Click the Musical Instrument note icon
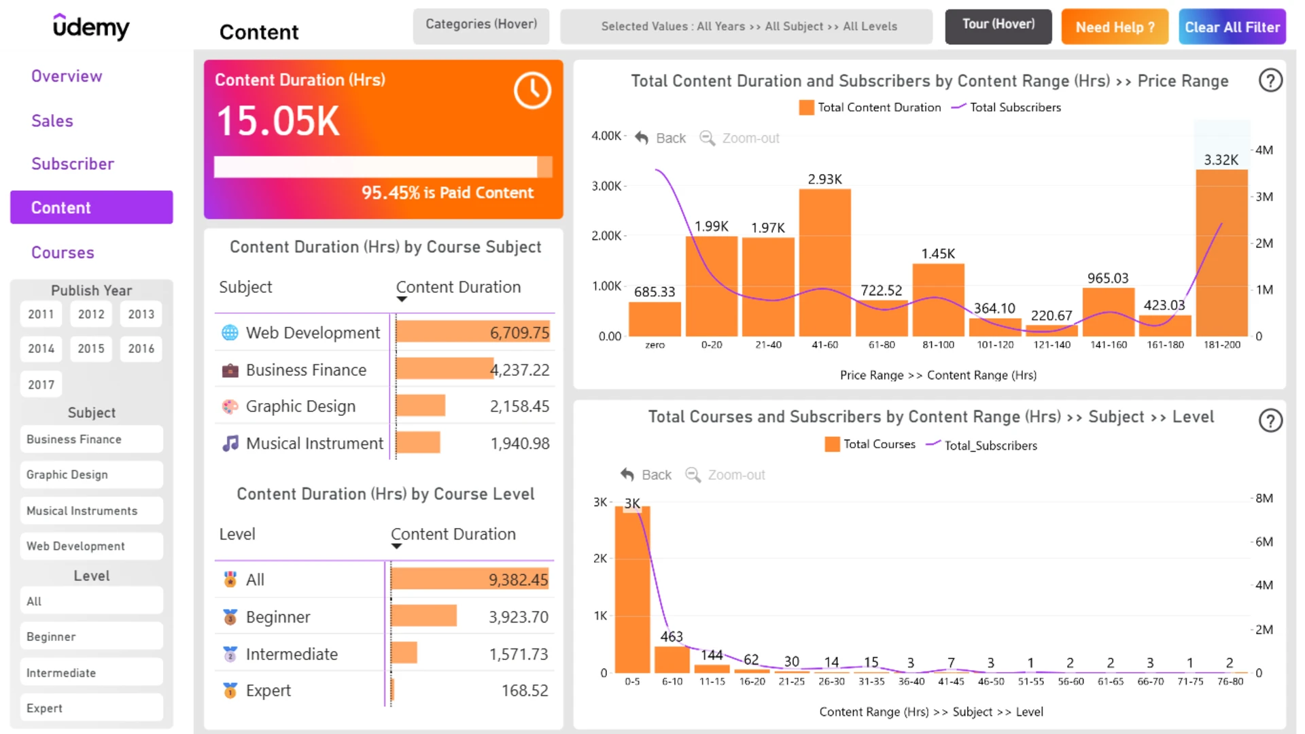Screen dimensions: 1305x734 pos(230,443)
